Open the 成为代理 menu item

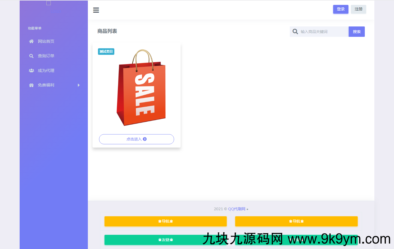click(46, 71)
